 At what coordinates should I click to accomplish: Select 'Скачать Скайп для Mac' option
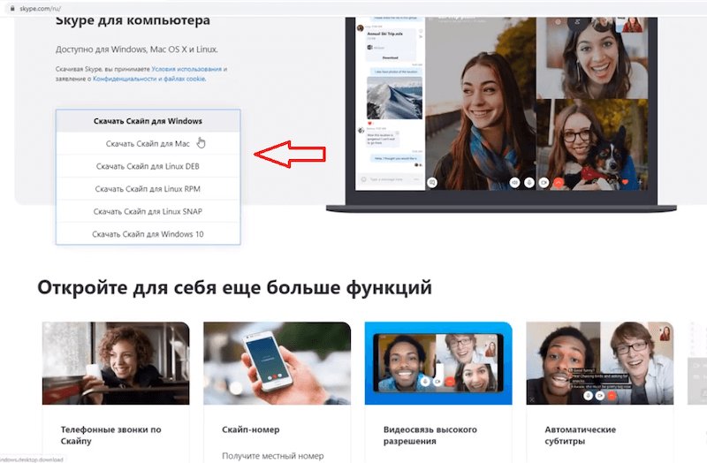(x=148, y=143)
